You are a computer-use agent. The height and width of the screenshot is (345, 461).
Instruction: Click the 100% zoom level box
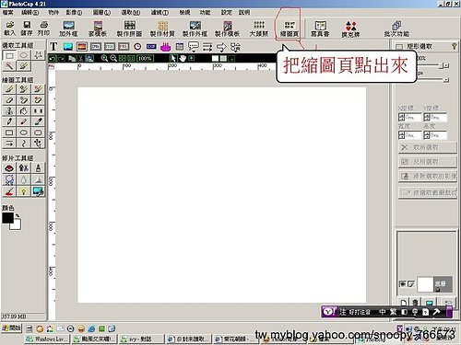(x=145, y=58)
